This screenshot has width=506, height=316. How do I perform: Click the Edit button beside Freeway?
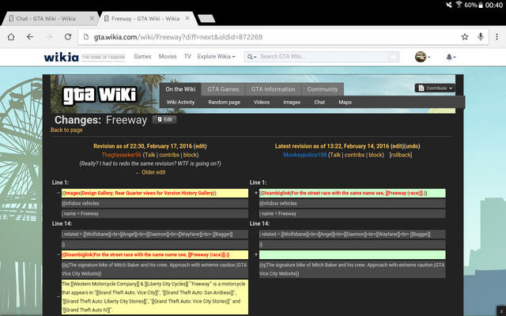[164, 119]
